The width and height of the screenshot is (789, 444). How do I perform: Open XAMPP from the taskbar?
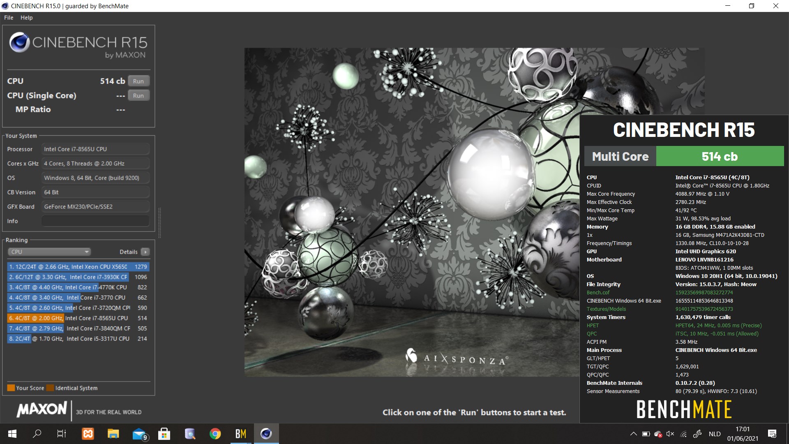click(x=88, y=434)
